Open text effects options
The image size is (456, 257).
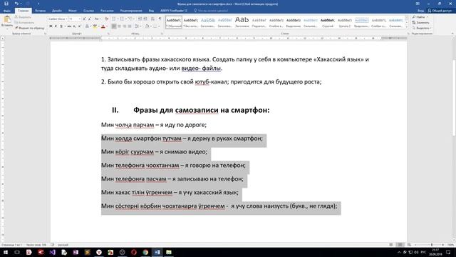(x=87, y=26)
